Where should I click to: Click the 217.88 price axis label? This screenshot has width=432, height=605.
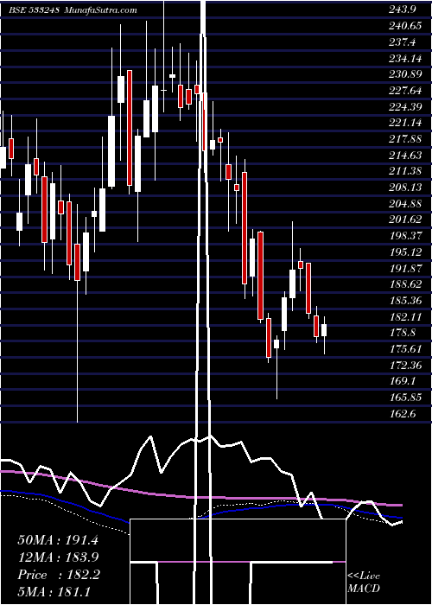click(405, 139)
